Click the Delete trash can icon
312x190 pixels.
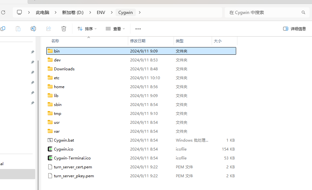64,29
